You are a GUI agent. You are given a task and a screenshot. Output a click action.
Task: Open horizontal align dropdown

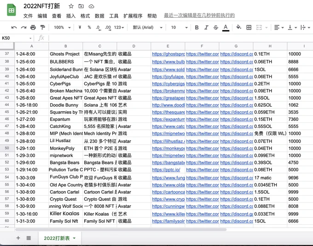coord(278,27)
